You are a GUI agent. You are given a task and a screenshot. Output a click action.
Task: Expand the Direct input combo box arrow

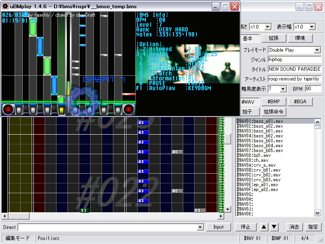pos(200,227)
